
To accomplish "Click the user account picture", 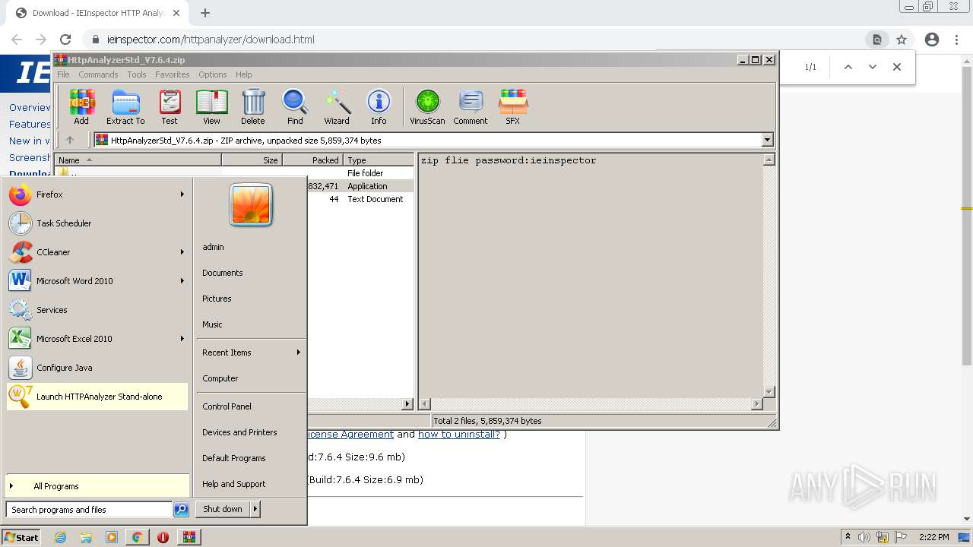I will click(251, 205).
